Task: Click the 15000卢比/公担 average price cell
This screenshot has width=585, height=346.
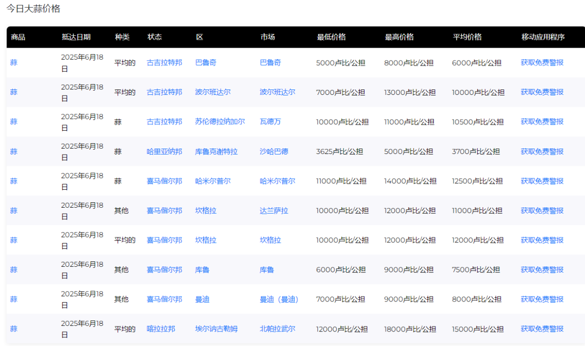Action: pos(478,329)
